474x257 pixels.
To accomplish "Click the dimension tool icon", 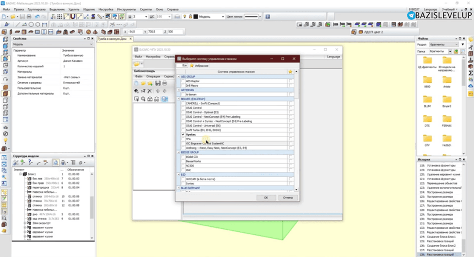I will pos(44,24).
